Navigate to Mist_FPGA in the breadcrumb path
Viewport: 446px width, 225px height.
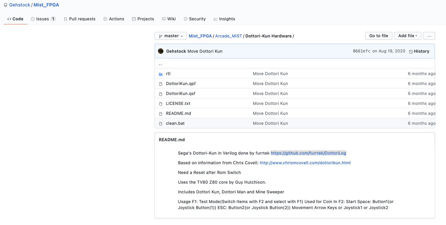200,36
